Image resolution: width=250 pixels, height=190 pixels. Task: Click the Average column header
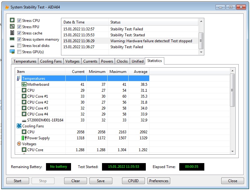pyautogui.click(x=139, y=72)
